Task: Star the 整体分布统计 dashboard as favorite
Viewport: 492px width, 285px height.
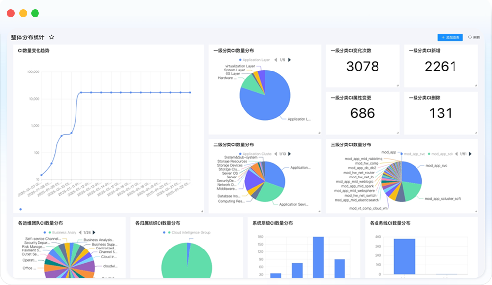Action: point(52,37)
